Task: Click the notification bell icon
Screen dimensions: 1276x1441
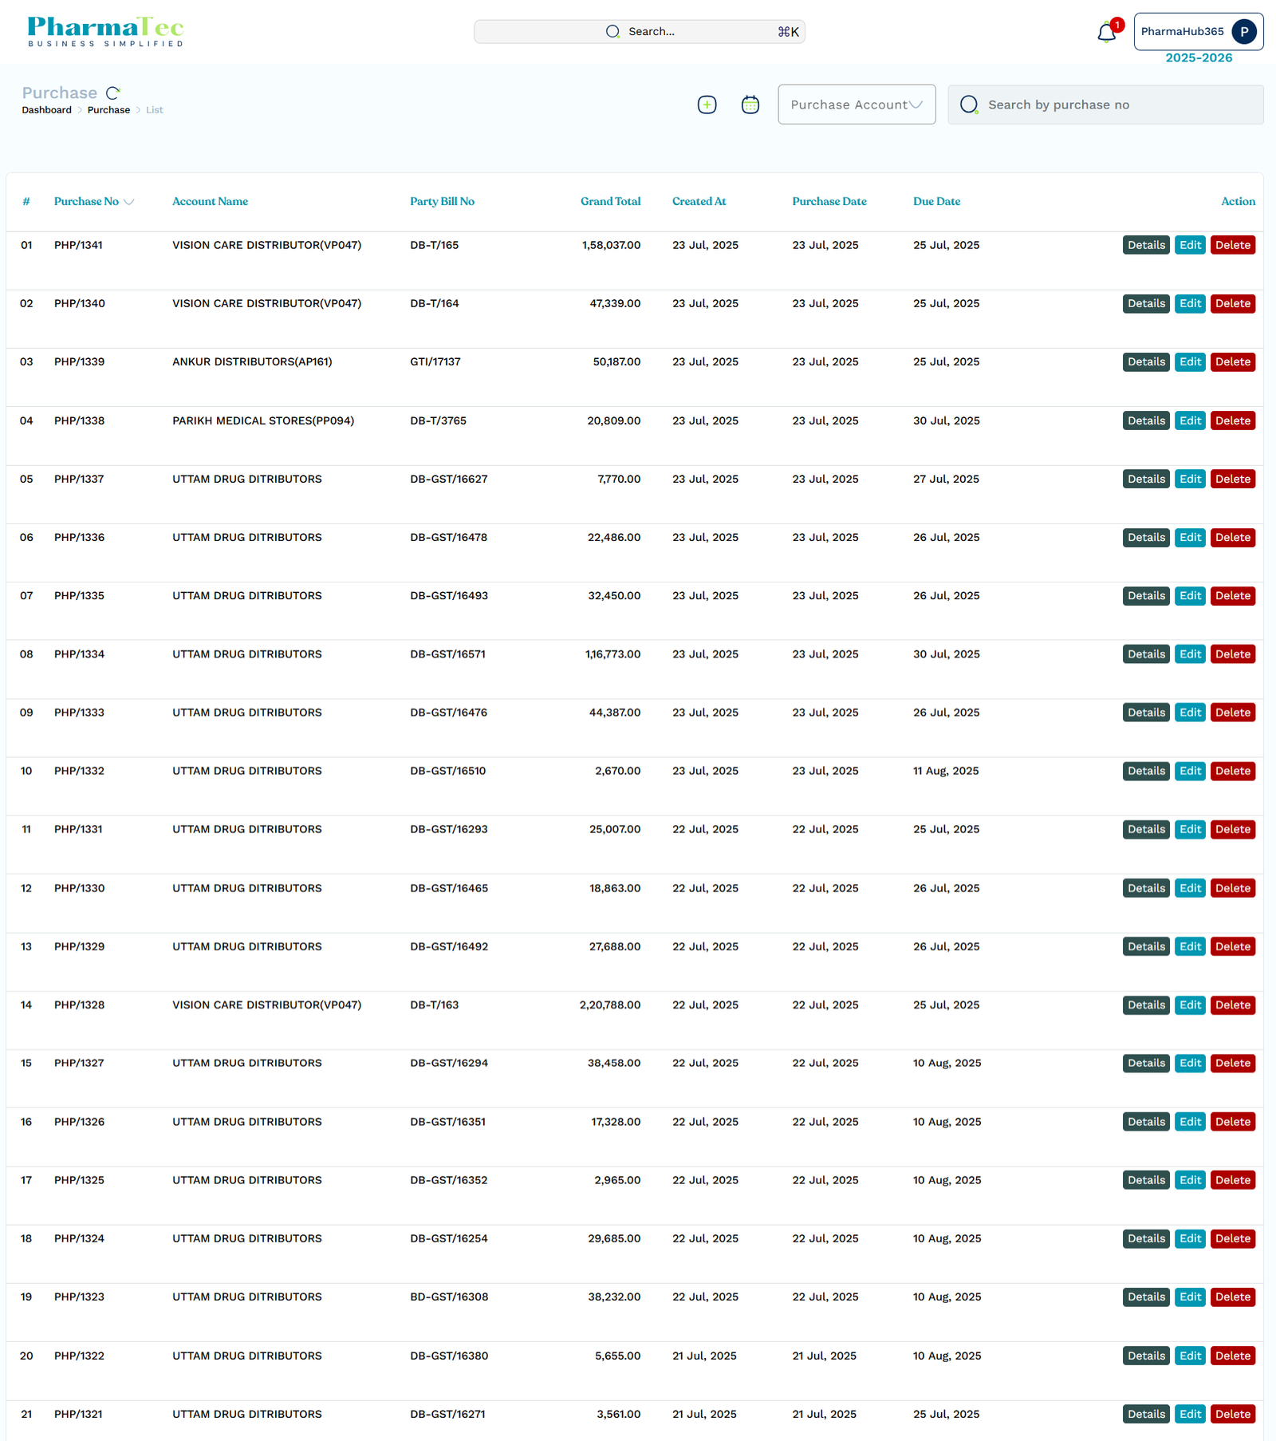Action: [x=1106, y=33]
